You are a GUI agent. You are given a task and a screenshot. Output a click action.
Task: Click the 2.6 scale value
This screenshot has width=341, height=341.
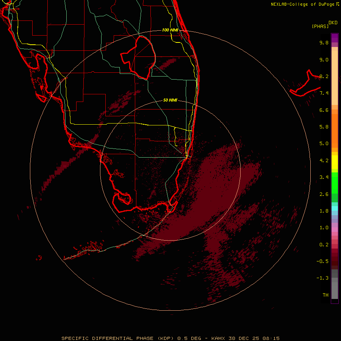[324, 194]
